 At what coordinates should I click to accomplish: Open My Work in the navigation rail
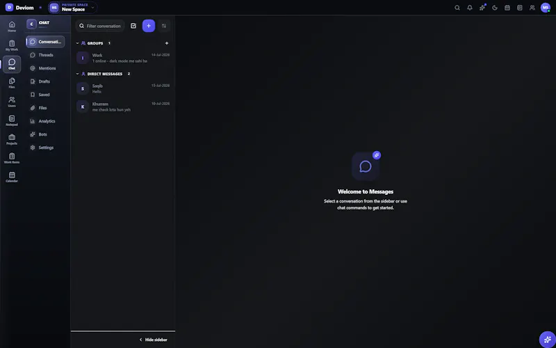(12, 45)
